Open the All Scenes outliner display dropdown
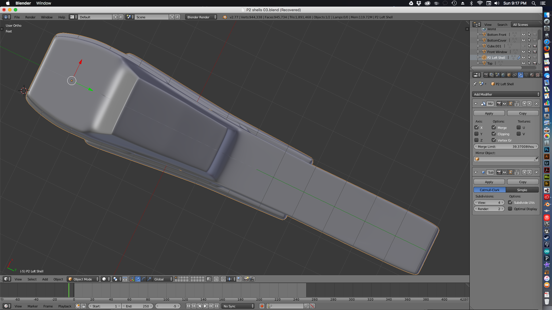 pyautogui.click(x=526, y=24)
